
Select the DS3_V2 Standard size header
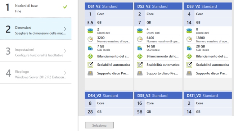pos(208,6)
